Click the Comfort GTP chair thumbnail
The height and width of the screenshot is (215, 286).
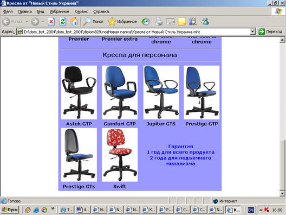tap(120, 92)
